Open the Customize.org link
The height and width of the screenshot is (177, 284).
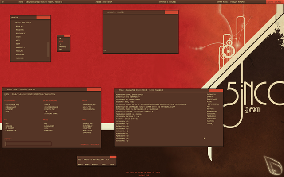12,105
